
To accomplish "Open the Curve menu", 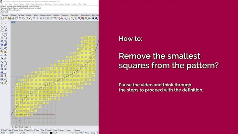I will [x=16, y=4].
